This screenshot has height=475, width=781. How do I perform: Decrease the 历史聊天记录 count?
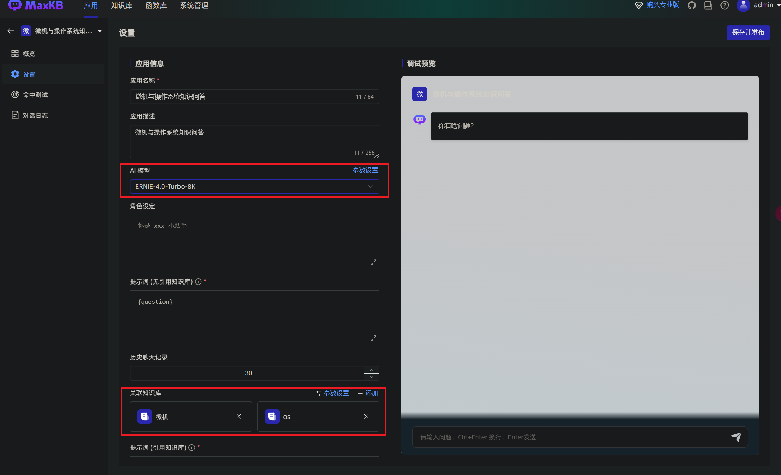coord(371,377)
